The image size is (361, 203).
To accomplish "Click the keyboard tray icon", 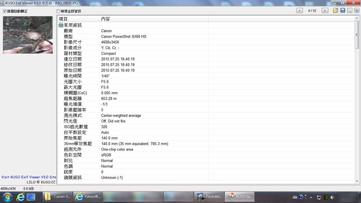I will [x=295, y=197].
